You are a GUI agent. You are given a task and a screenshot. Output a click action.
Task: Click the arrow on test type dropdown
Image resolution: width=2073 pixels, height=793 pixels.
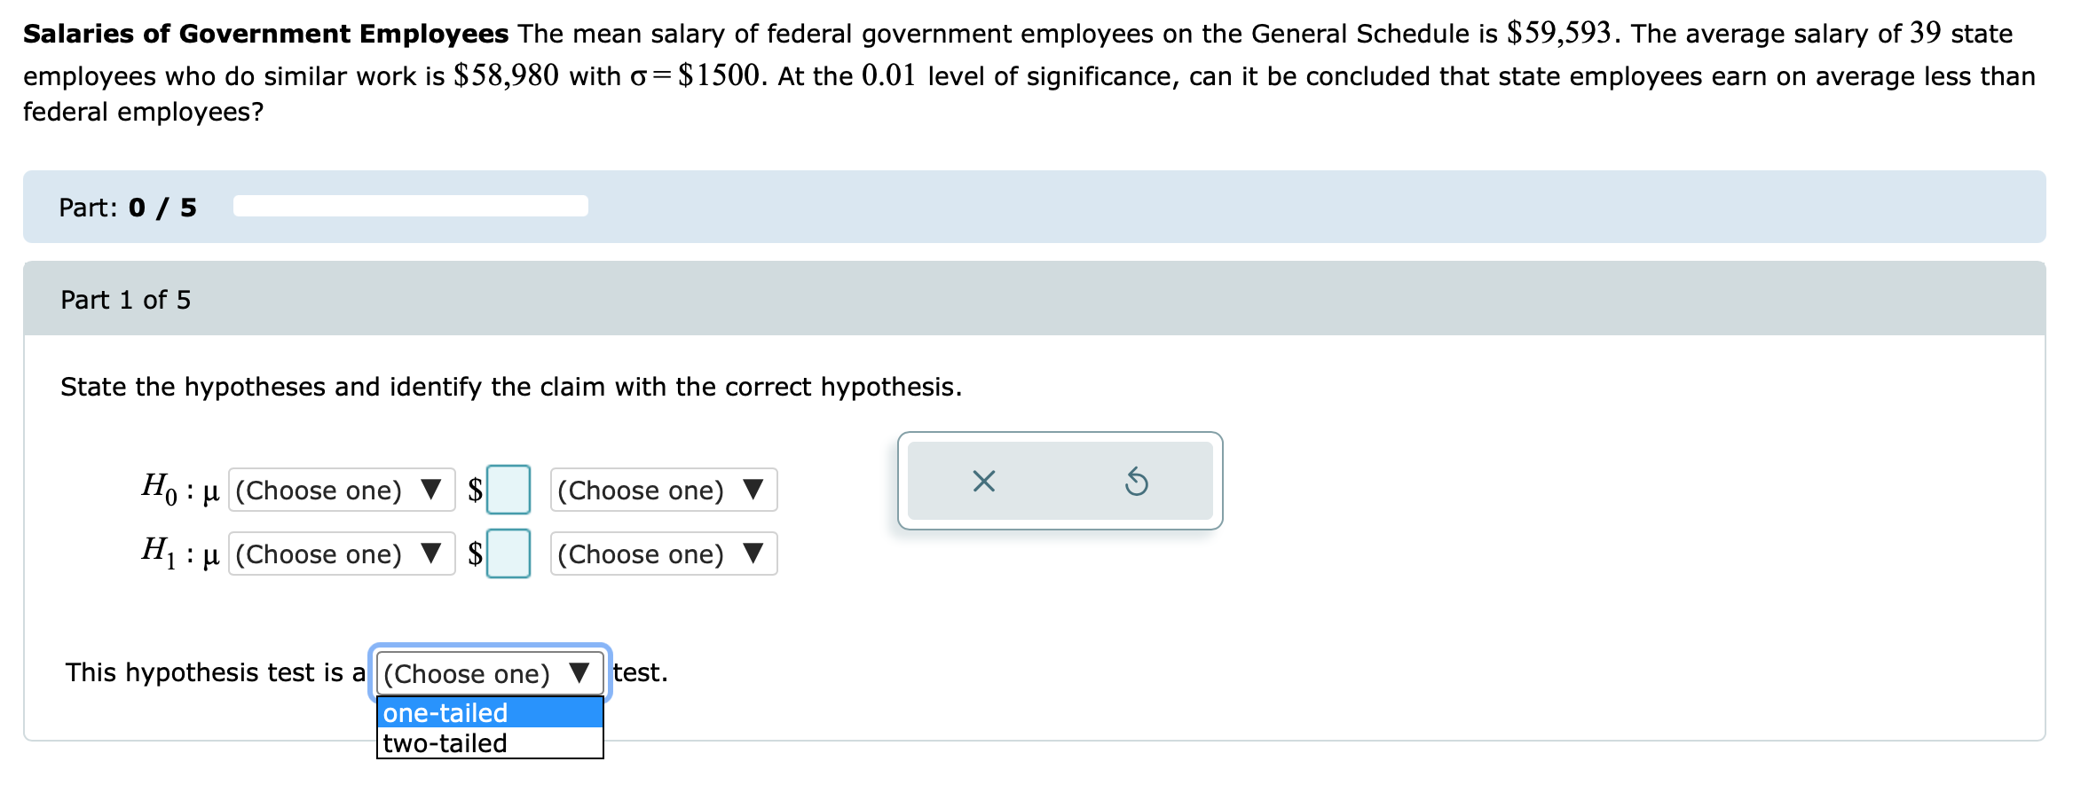tap(579, 672)
